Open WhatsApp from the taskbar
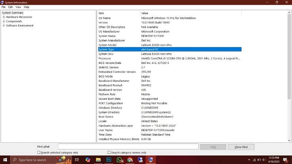 coord(119,160)
